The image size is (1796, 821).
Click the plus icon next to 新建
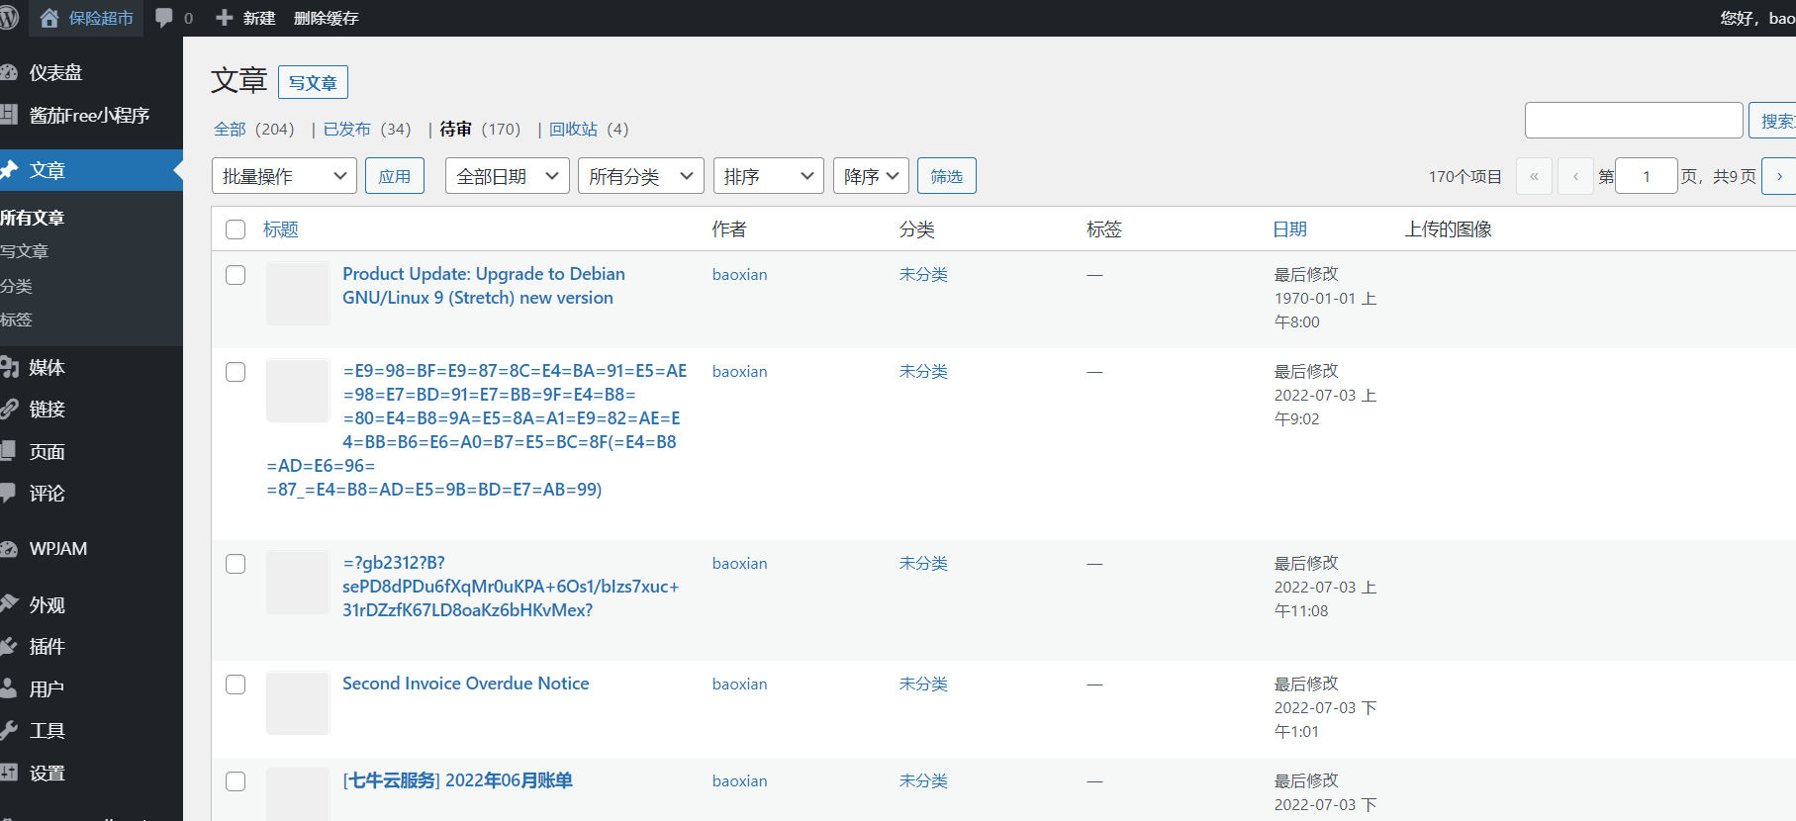click(225, 18)
